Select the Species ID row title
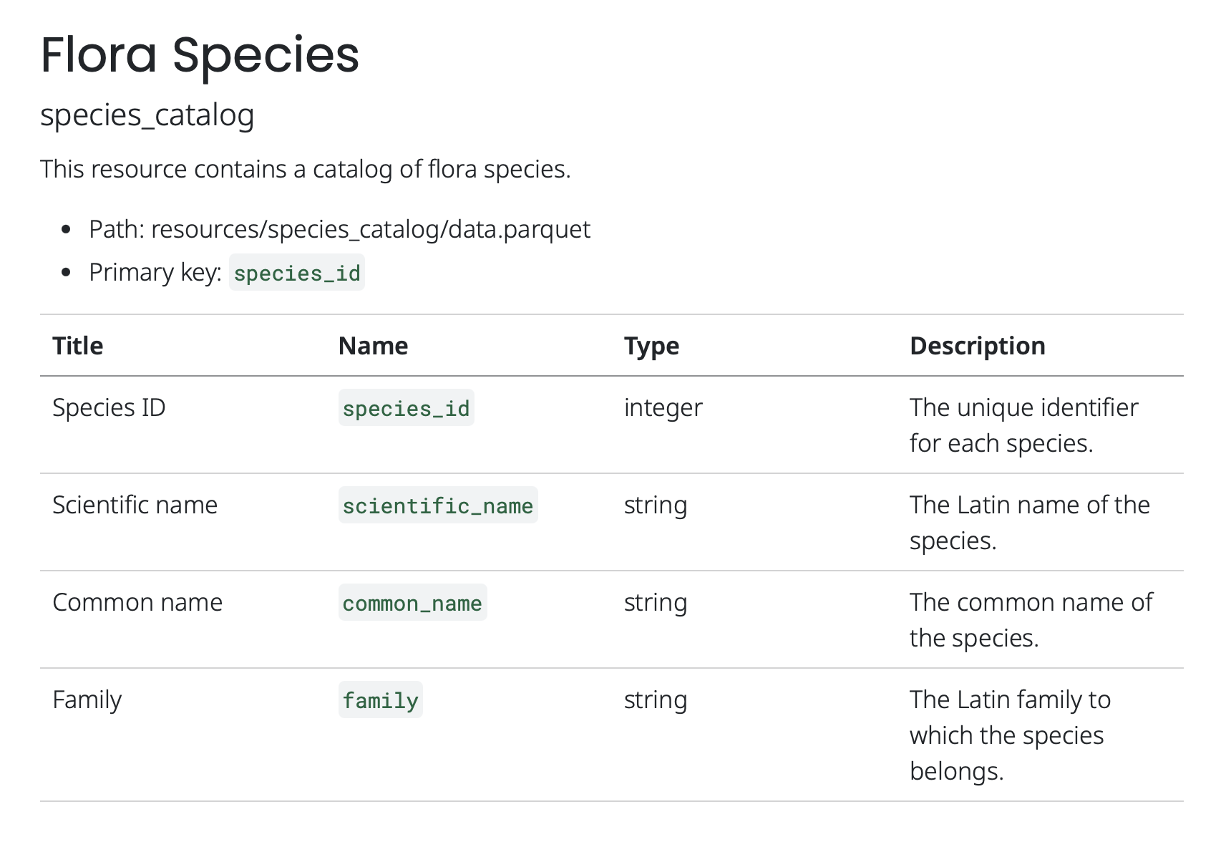 (x=109, y=407)
